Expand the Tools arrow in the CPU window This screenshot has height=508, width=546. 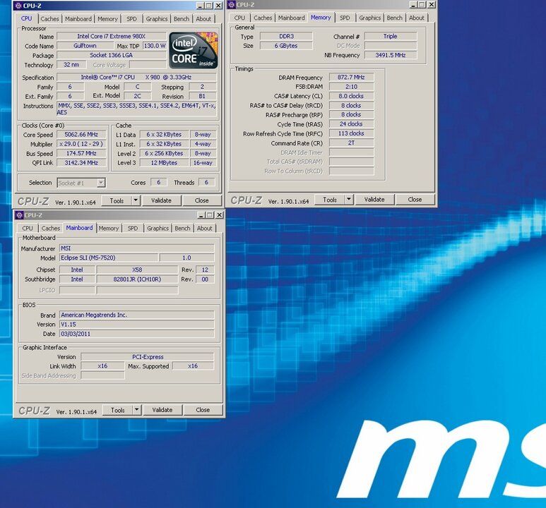(136, 200)
